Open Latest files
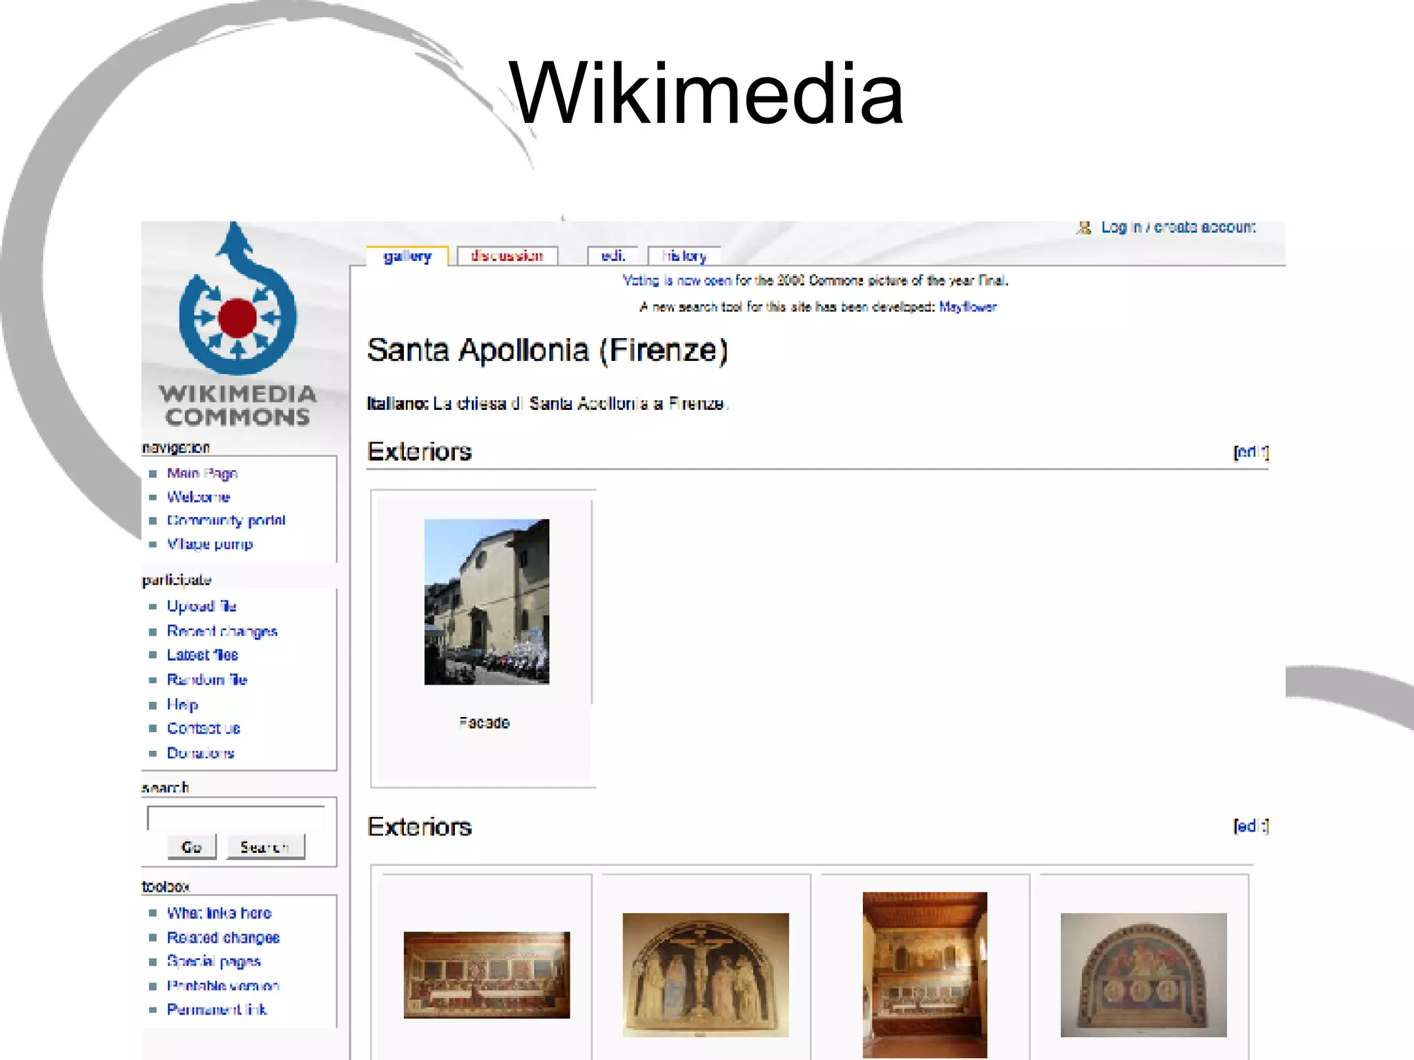The width and height of the screenshot is (1414, 1060). (x=202, y=655)
